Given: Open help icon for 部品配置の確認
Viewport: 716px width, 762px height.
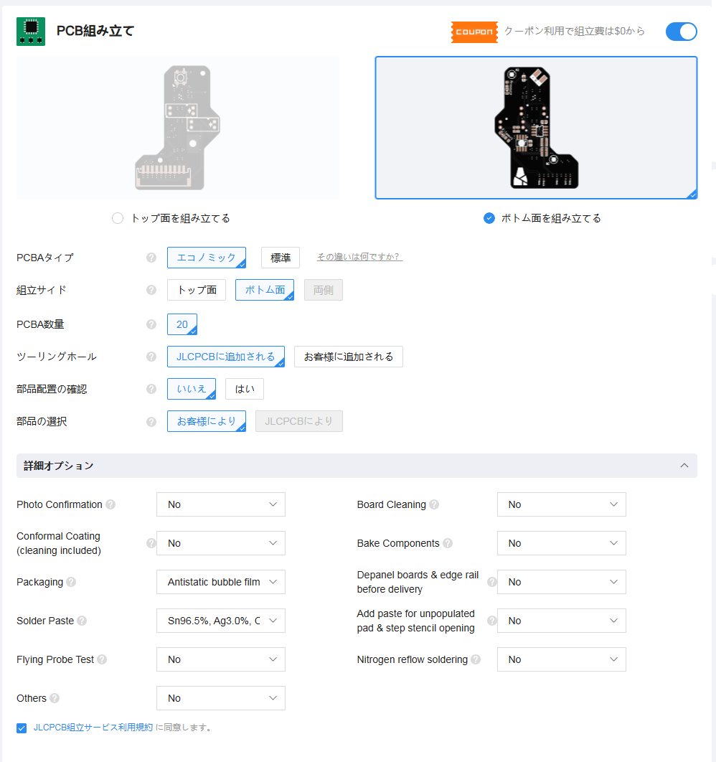Looking at the screenshot, I should point(151,389).
